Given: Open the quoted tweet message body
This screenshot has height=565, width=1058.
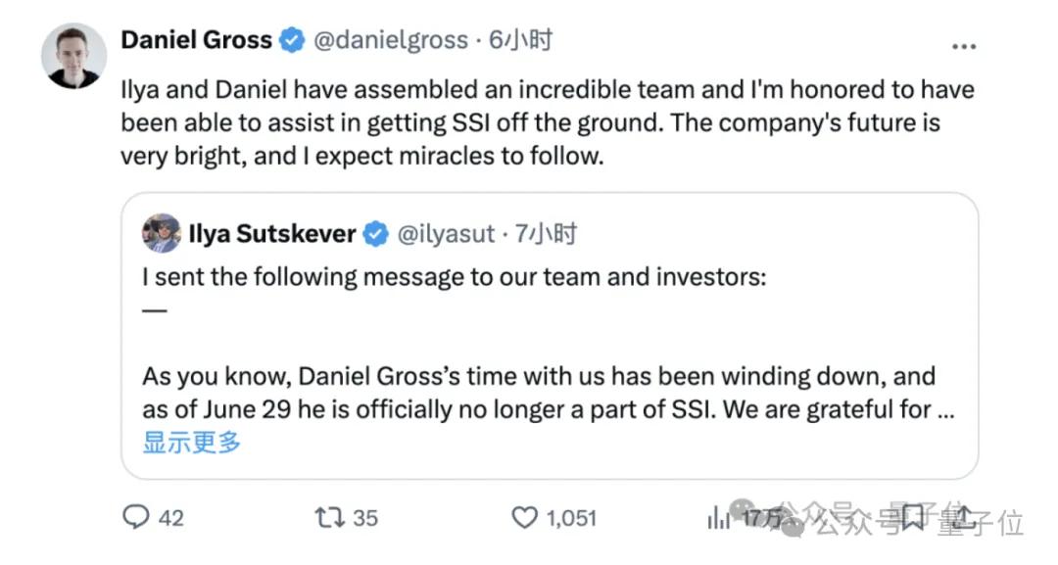Looking at the screenshot, I should click(x=539, y=392).
